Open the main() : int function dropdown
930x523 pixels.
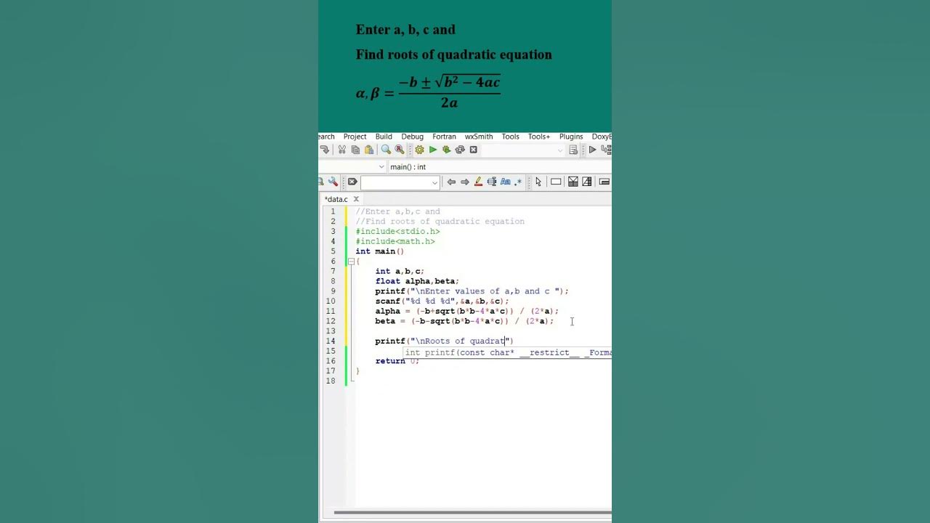click(500, 166)
